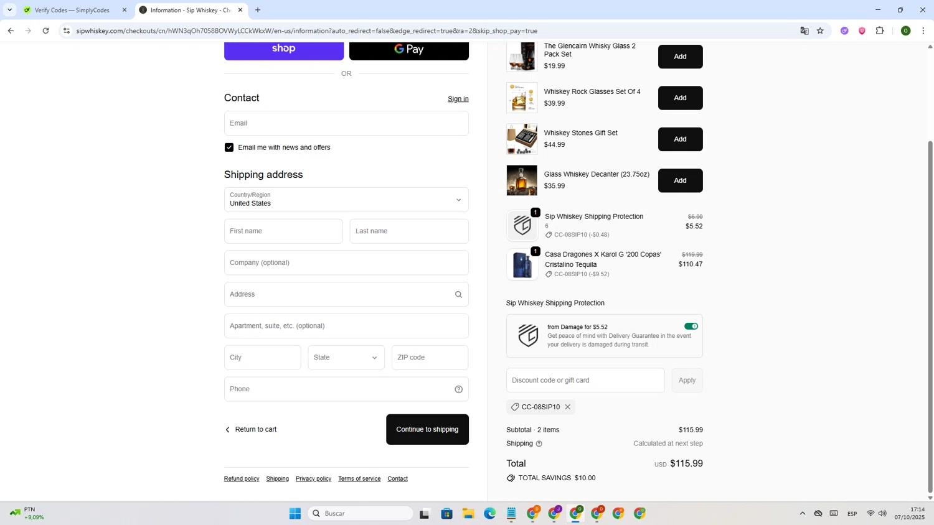This screenshot has width=934, height=525.
Task: Open the green profile avatar menu
Action: click(906, 30)
